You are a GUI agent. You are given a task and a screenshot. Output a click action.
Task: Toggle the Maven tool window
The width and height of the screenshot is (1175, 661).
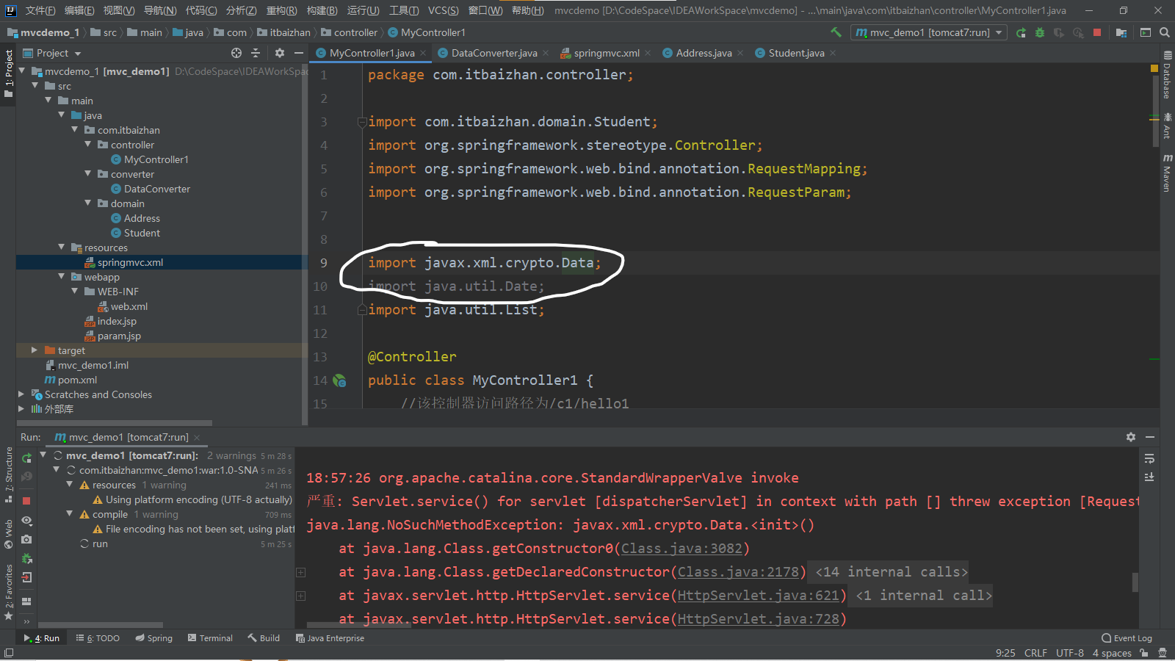[x=1167, y=173]
